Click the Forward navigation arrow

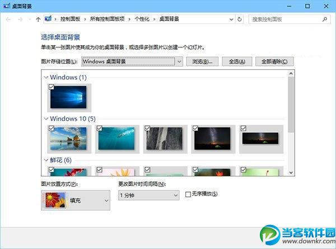click(x=20, y=20)
